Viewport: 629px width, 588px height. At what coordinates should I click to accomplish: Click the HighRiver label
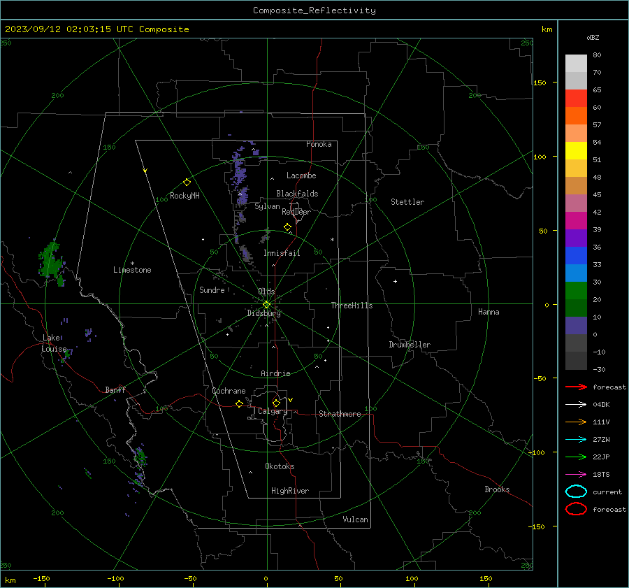[x=290, y=491]
